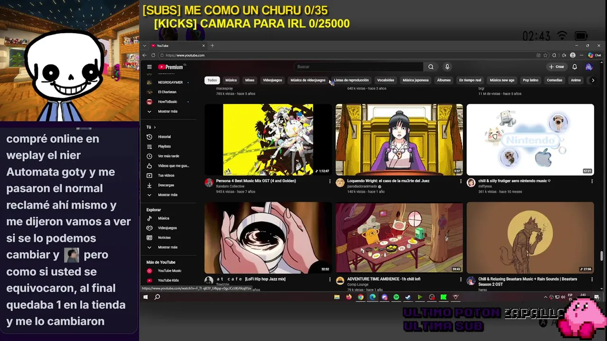Open the HowToBasic subscription
607x341 pixels.
[168, 102]
